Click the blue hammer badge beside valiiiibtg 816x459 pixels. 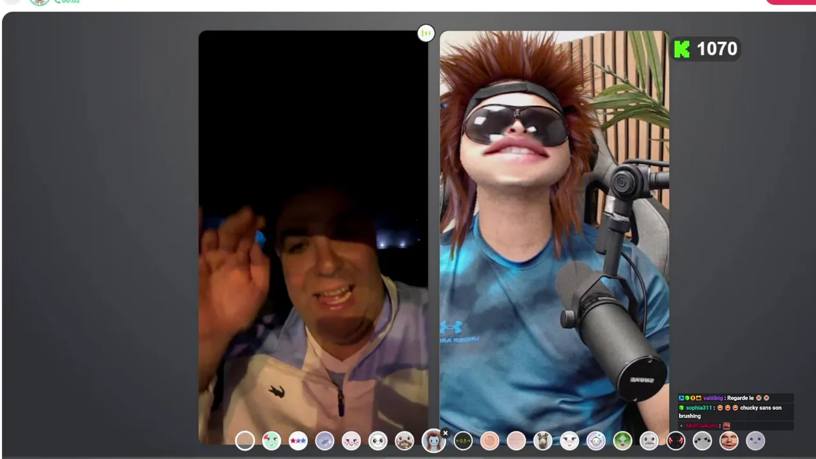click(681, 398)
